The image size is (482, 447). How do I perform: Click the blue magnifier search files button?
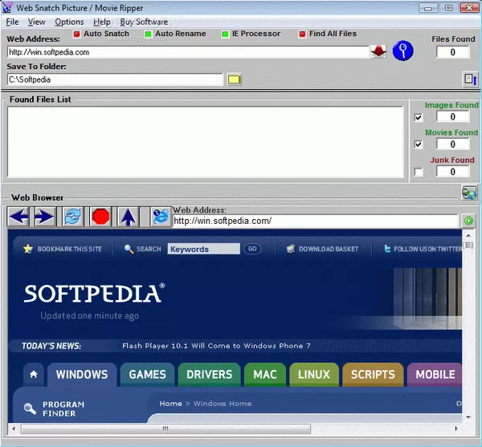[402, 51]
